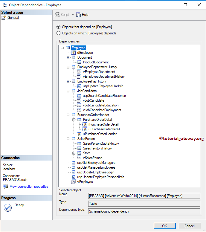Collapse the PurchaseOrderHeader node

[68, 115]
